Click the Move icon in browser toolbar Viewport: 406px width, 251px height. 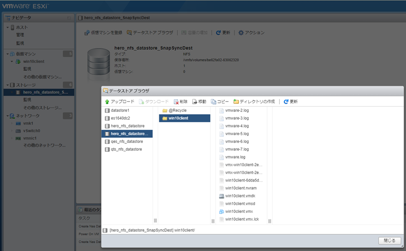pos(195,102)
